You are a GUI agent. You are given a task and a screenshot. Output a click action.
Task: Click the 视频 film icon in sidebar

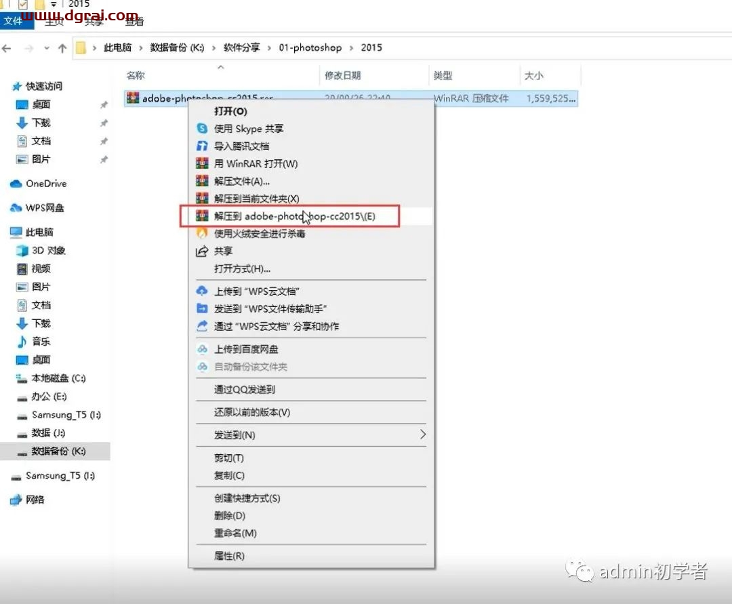coord(22,269)
